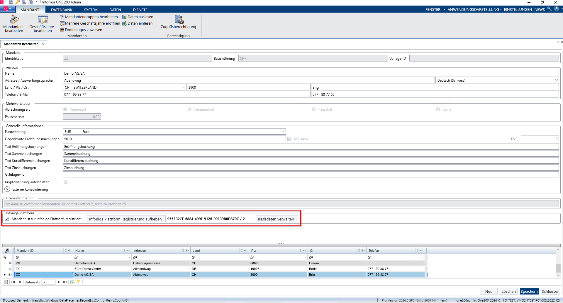Image resolution: width=563 pixels, height=303 pixels.
Task: Click the Löschen button
Action: pos(508,291)
